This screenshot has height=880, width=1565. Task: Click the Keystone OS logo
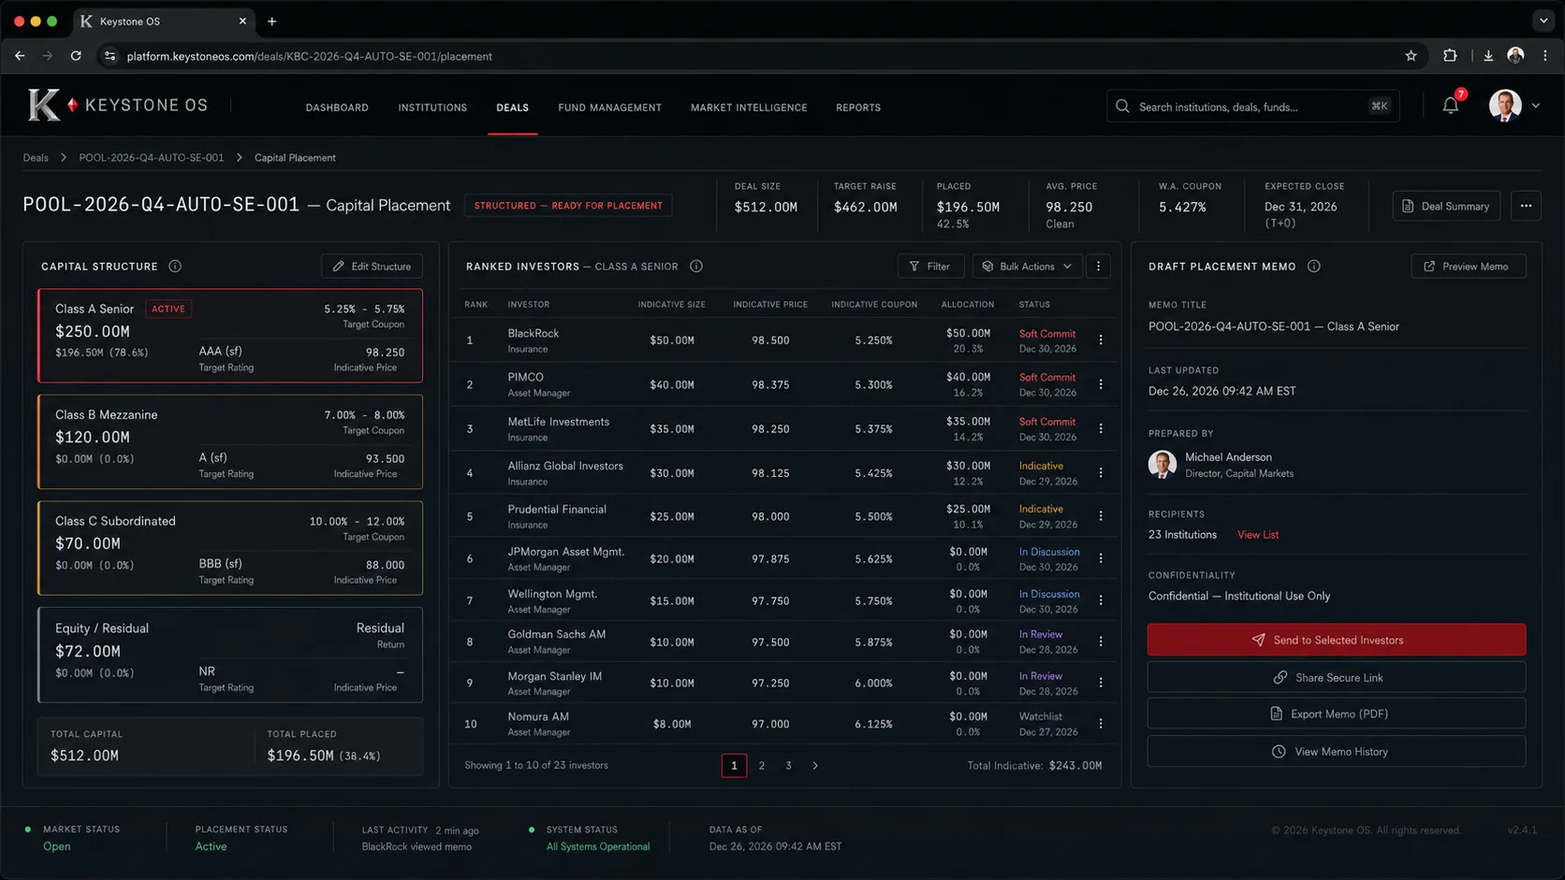click(x=118, y=106)
